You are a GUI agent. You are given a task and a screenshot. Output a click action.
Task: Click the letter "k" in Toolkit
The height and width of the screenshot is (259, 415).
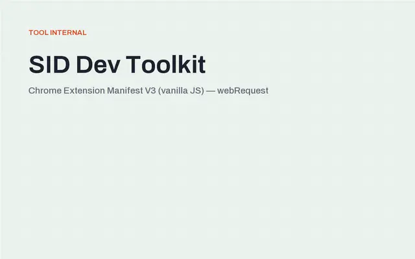coord(184,64)
